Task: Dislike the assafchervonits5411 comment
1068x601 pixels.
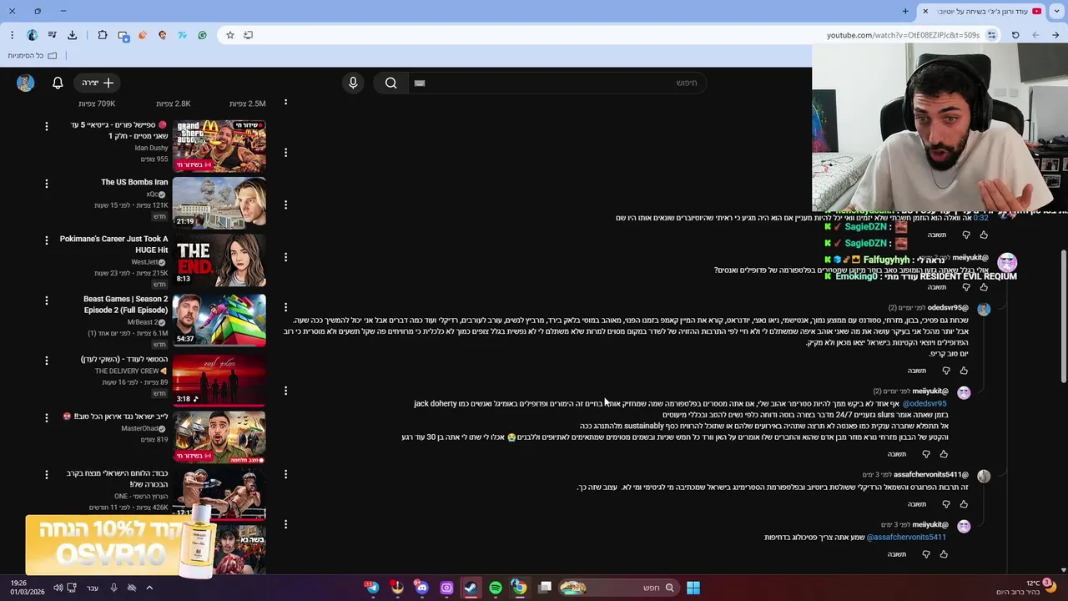Action: pyautogui.click(x=946, y=504)
